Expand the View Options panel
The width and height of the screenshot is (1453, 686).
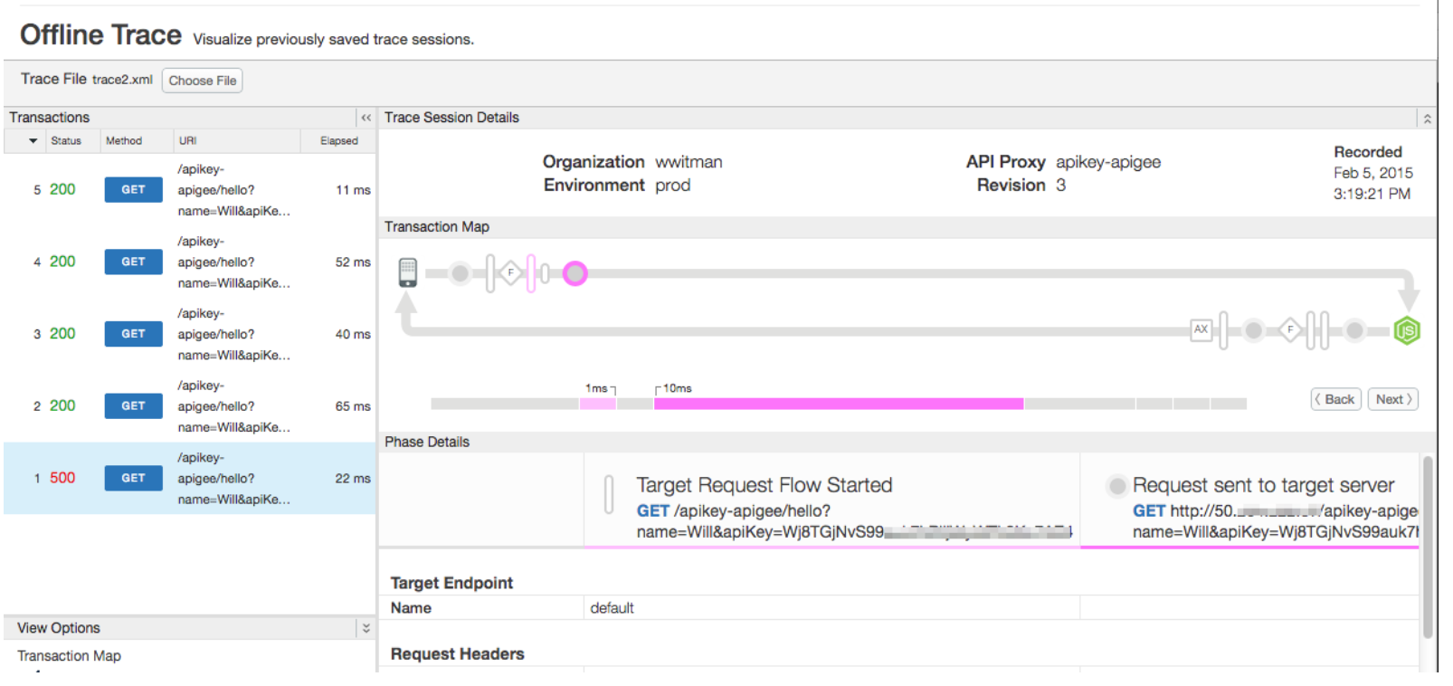[x=366, y=628]
